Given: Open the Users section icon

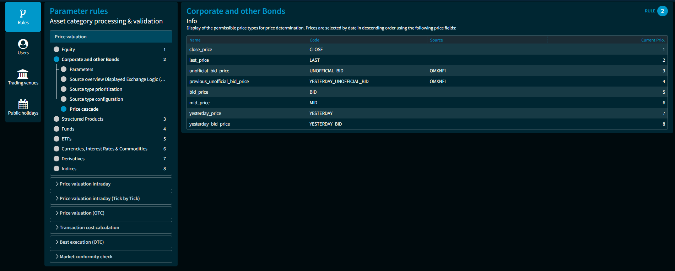Looking at the screenshot, I should 23,44.
